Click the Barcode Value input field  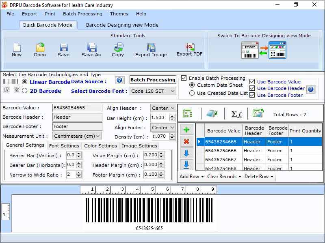pos(77,108)
